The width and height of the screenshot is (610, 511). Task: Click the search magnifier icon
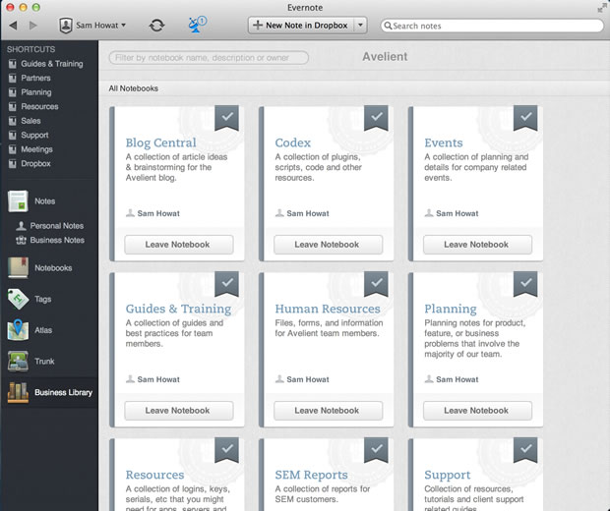coord(388,26)
